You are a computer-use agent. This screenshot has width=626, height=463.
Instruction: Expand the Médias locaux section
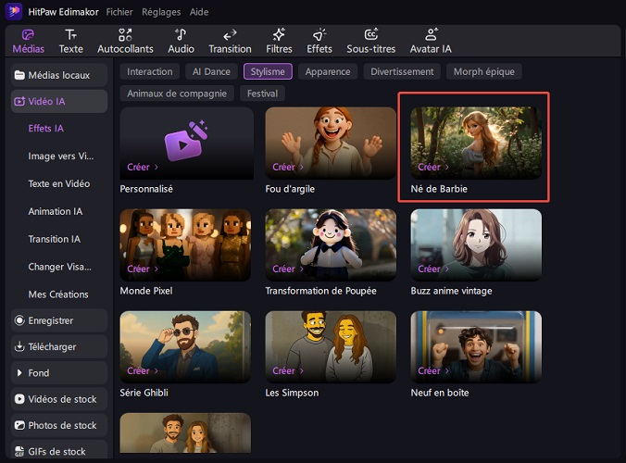coord(58,75)
